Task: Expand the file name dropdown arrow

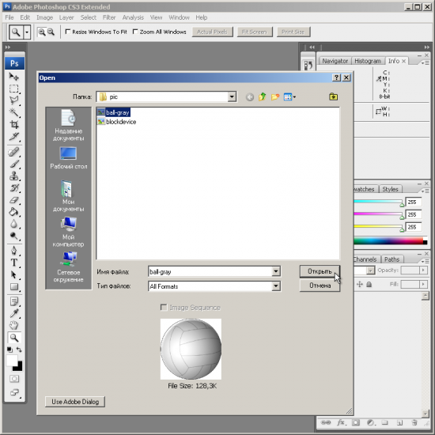Action: (276, 271)
